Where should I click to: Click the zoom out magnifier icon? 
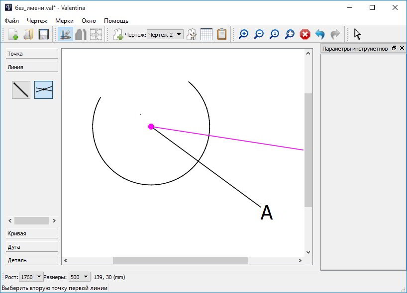tap(259, 34)
